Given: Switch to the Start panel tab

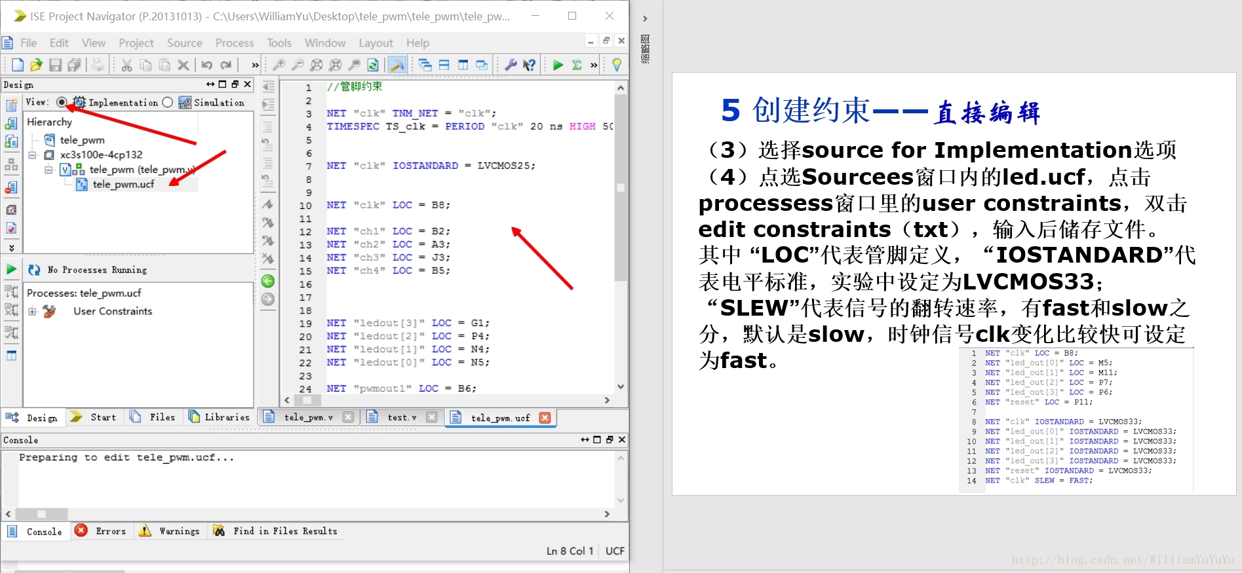Looking at the screenshot, I should pyautogui.click(x=94, y=417).
